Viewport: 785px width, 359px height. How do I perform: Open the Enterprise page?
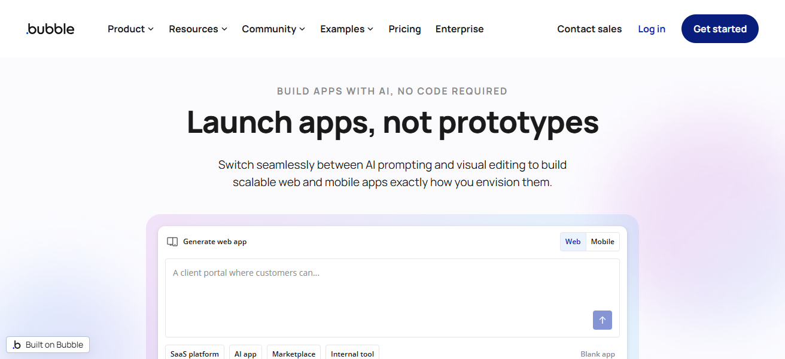[x=460, y=29]
